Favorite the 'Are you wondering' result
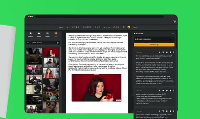 pyautogui.click(x=163, y=52)
